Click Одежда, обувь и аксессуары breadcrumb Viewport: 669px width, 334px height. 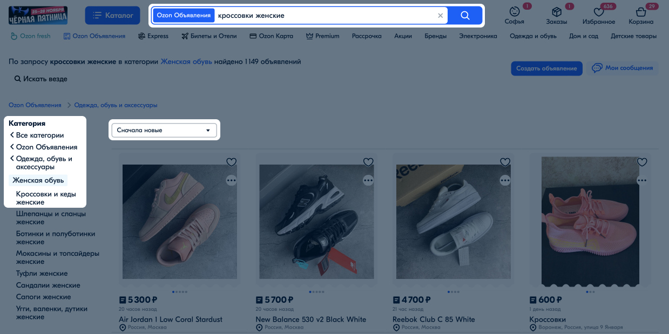click(116, 105)
